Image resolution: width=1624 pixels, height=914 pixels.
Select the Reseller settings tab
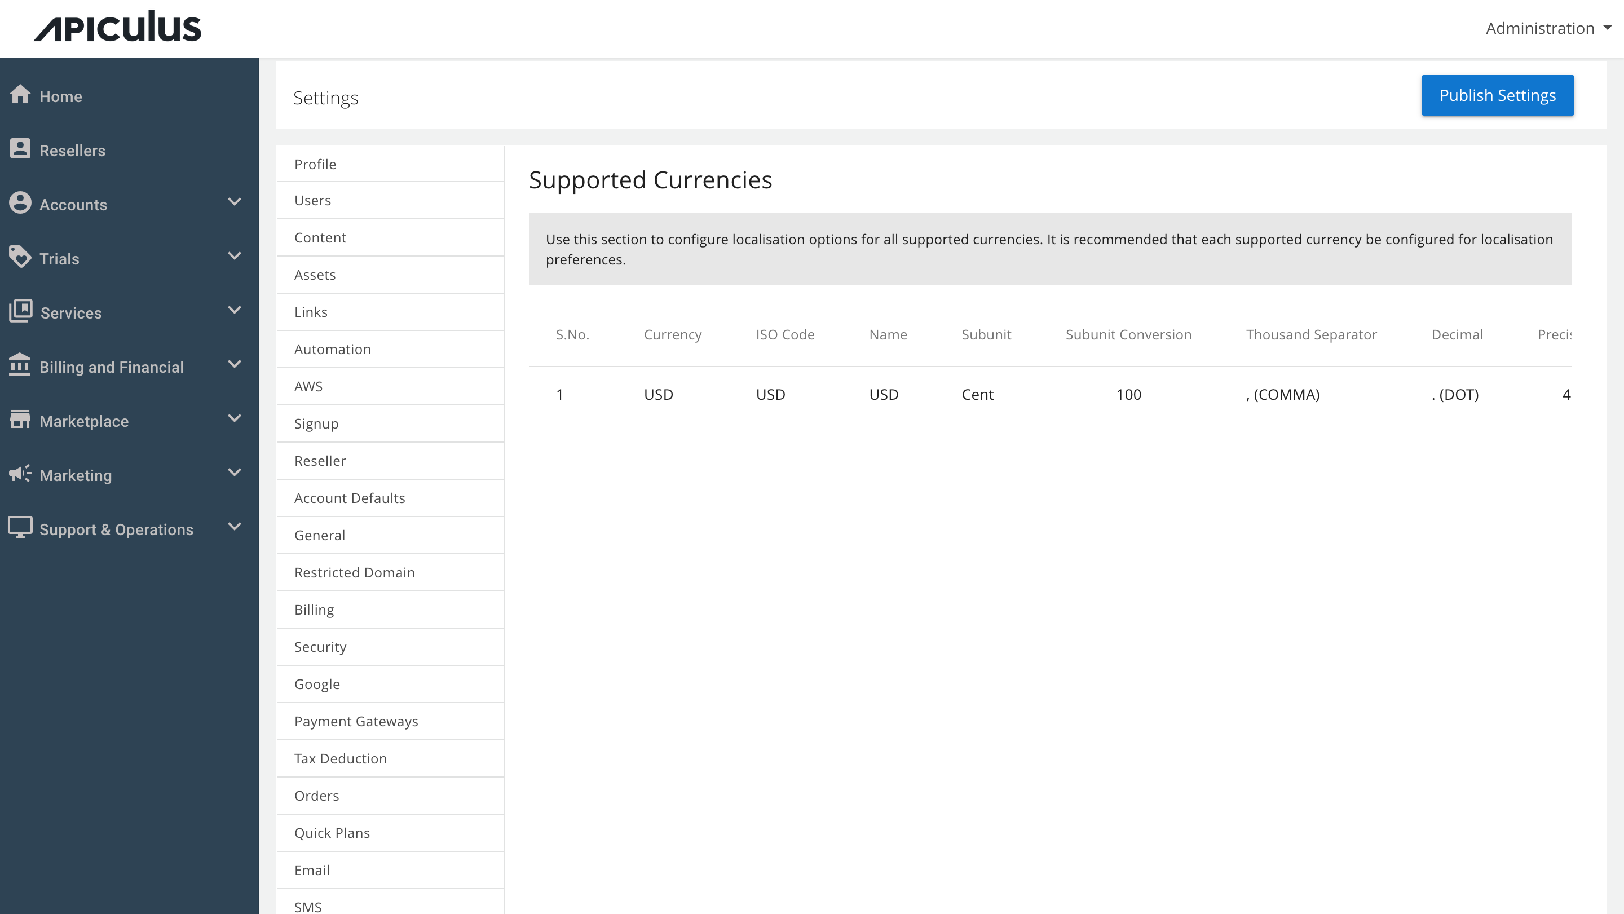point(390,461)
